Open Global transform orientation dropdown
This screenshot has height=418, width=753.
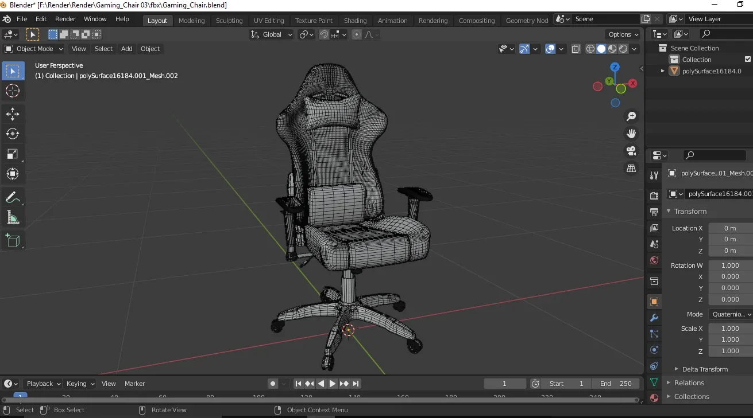(x=272, y=34)
